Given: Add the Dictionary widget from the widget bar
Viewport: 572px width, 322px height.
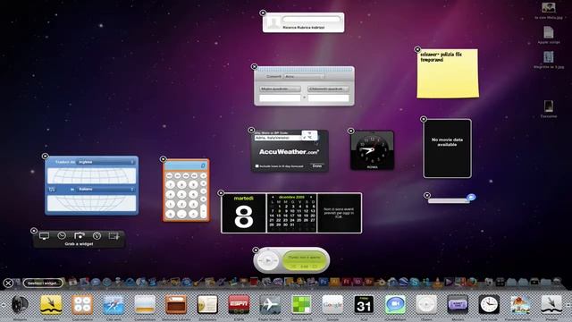Looking at the screenshot, I should click(207, 304).
